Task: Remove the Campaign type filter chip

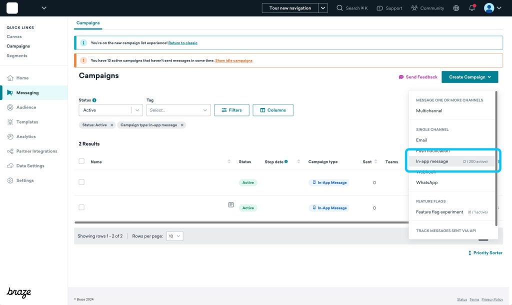Action: pos(182,125)
